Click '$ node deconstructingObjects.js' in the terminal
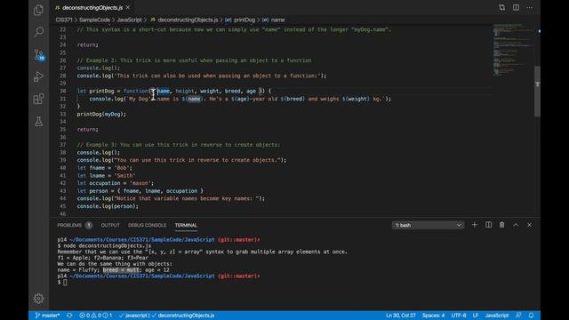This screenshot has width=569, height=320. coord(104,245)
